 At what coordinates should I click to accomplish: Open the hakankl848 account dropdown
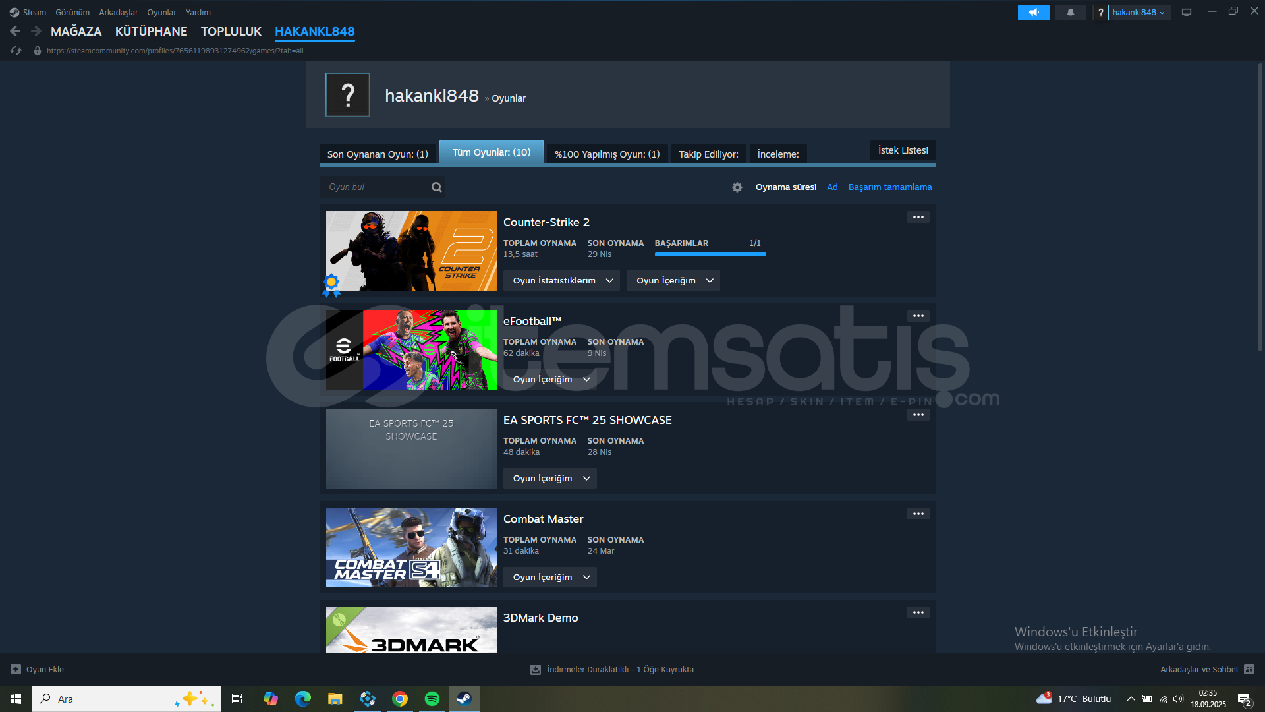(x=1138, y=13)
